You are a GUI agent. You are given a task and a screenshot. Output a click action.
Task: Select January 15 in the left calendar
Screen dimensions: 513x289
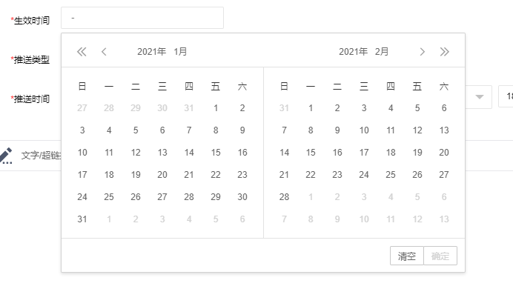[x=216, y=153]
